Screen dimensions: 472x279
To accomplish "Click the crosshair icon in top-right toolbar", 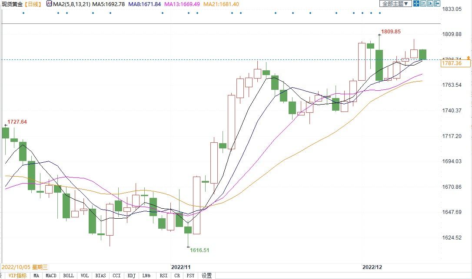I will (416, 4).
